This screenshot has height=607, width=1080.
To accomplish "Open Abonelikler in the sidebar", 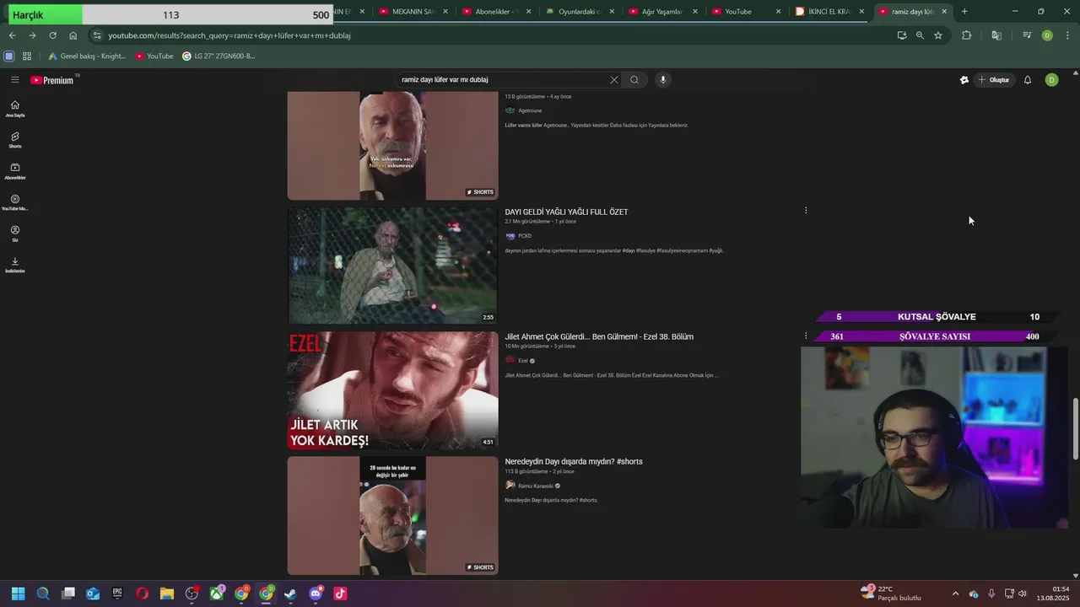I will click(14, 171).
